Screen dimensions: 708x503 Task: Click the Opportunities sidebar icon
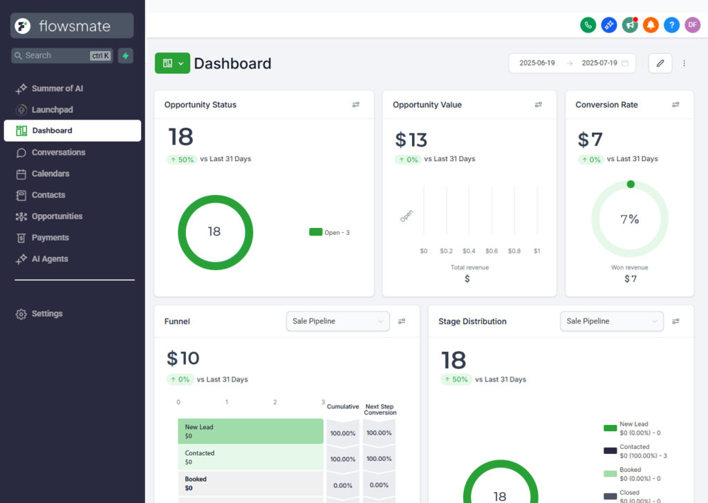pos(21,216)
